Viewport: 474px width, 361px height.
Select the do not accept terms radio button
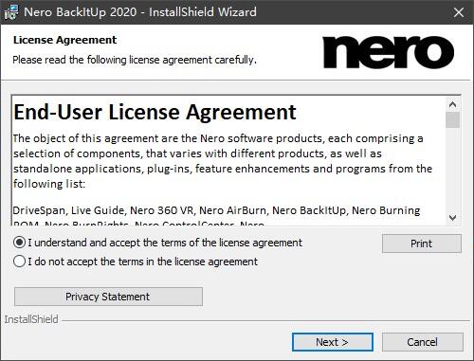point(19,262)
